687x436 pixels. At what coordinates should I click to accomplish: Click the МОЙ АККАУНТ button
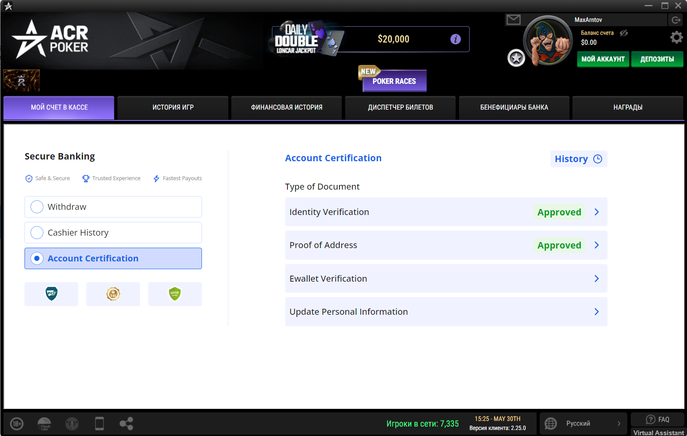pyautogui.click(x=603, y=59)
